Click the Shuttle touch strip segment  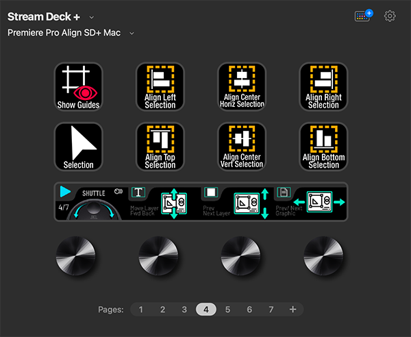(92, 202)
